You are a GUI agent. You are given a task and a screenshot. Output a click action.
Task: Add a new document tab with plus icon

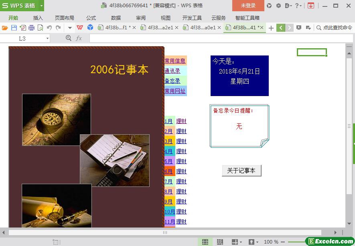click(x=271, y=28)
